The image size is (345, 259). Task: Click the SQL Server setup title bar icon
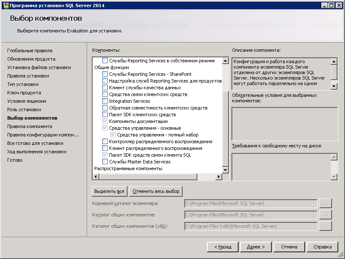tap(6, 5)
